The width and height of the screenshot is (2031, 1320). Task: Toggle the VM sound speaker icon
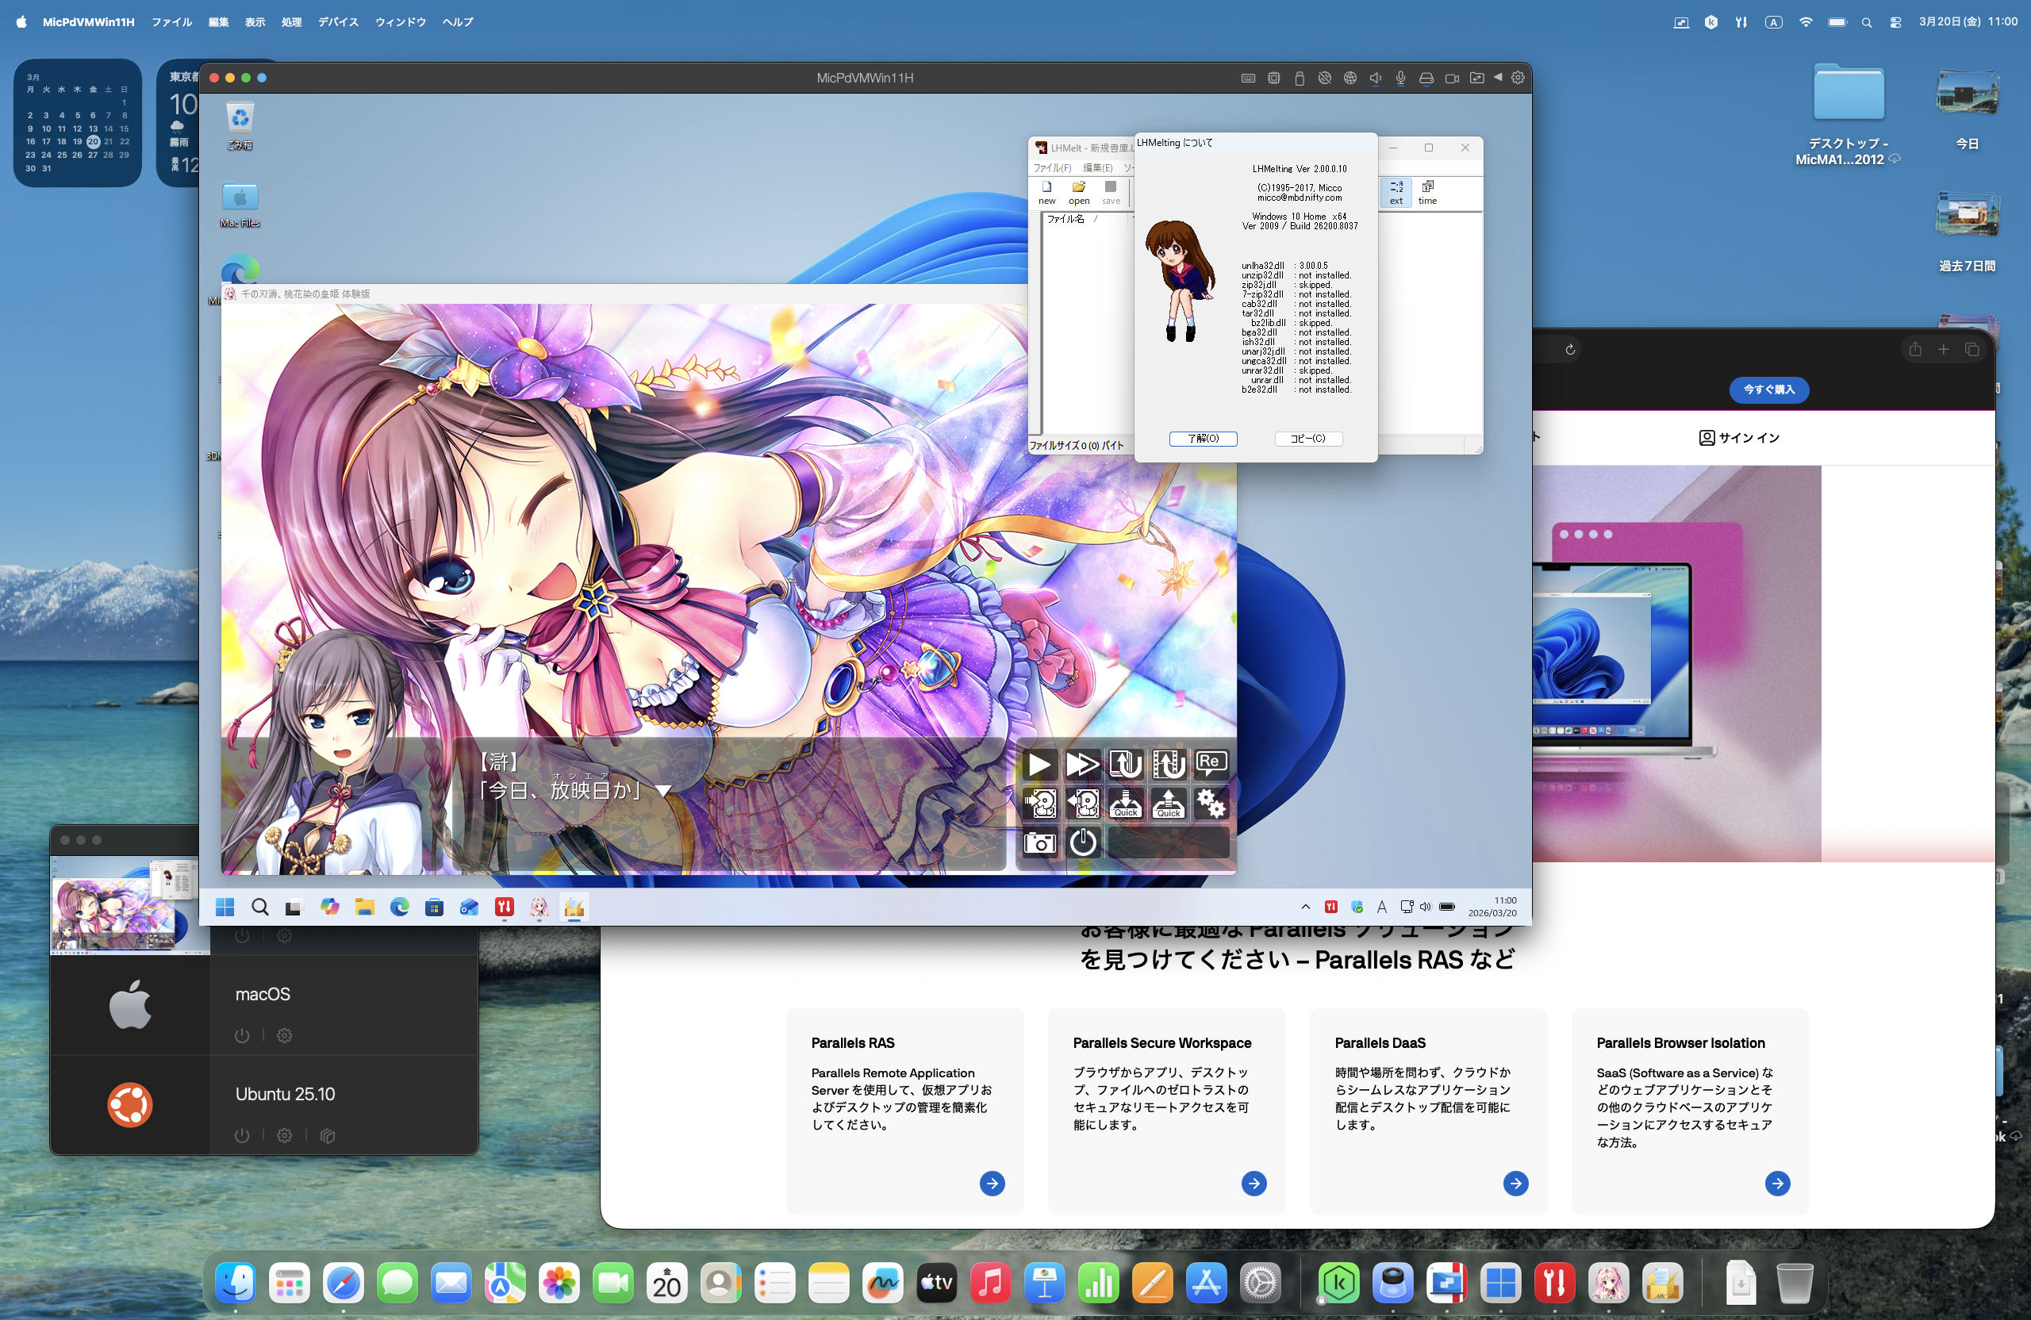tap(1375, 78)
